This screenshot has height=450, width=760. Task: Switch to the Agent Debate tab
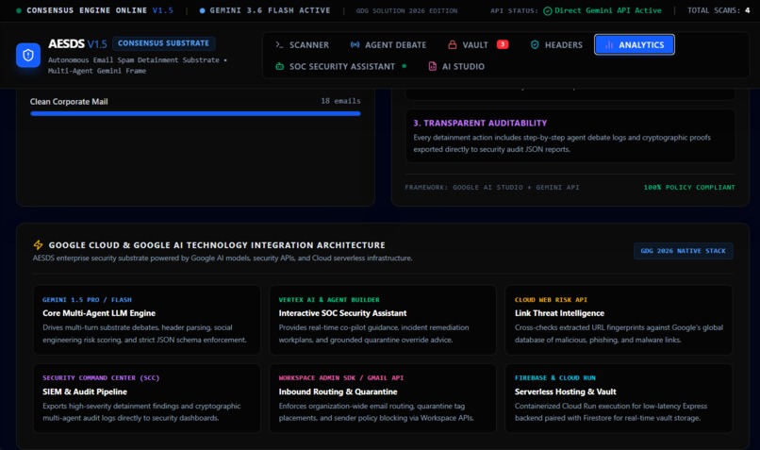click(x=388, y=44)
